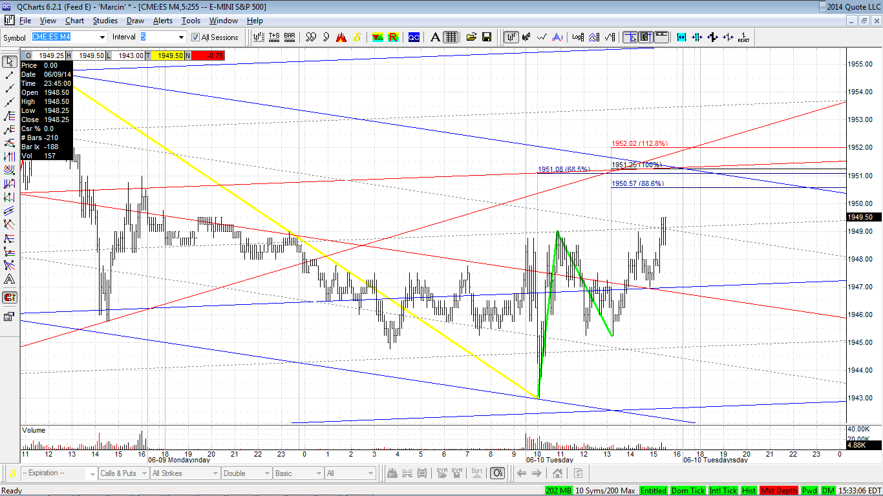Click the Entitled status indicator
The image size is (883, 496).
(654, 491)
